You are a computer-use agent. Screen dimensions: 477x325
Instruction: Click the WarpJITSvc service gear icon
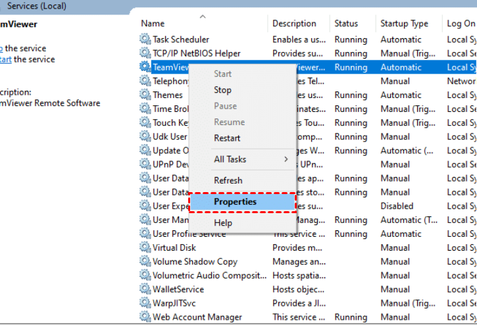(x=145, y=303)
